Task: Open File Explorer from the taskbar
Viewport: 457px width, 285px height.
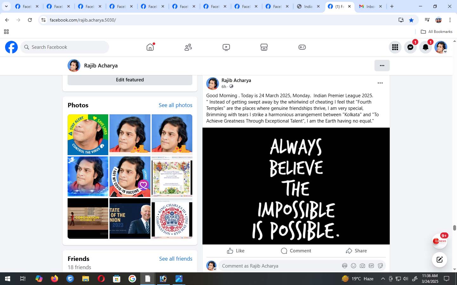Action: click(86, 279)
